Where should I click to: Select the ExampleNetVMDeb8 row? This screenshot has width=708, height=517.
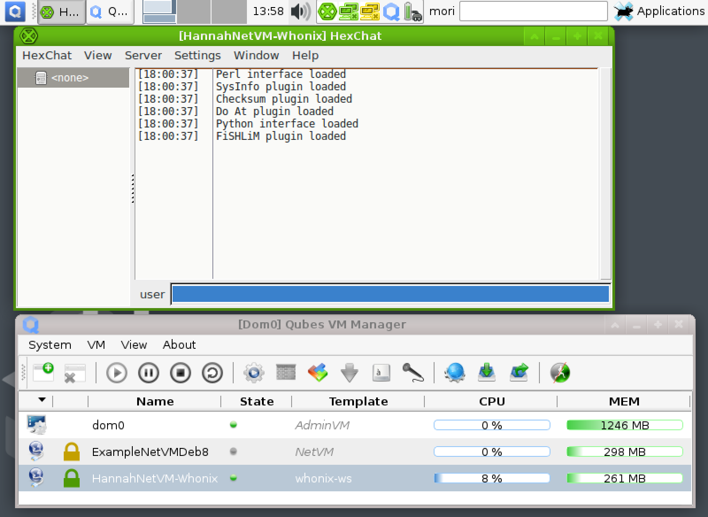pyautogui.click(x=354, y=451)
